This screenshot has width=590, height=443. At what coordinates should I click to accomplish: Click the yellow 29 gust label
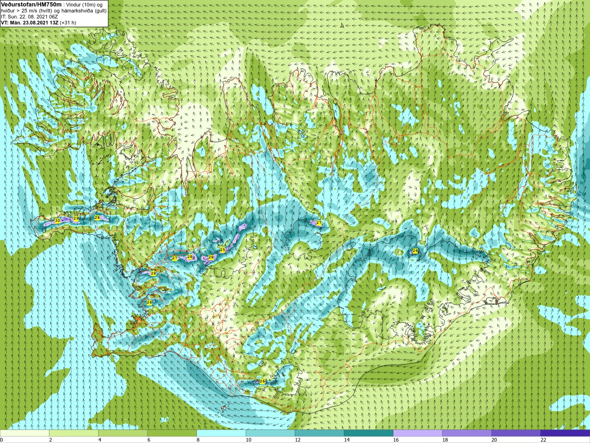tap(76, 218)
